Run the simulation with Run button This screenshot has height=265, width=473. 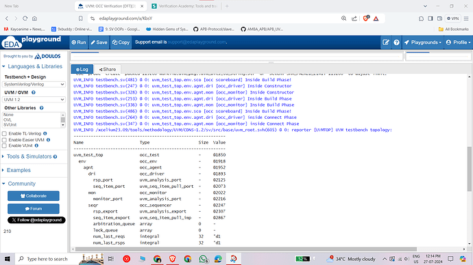click(79, 42)
